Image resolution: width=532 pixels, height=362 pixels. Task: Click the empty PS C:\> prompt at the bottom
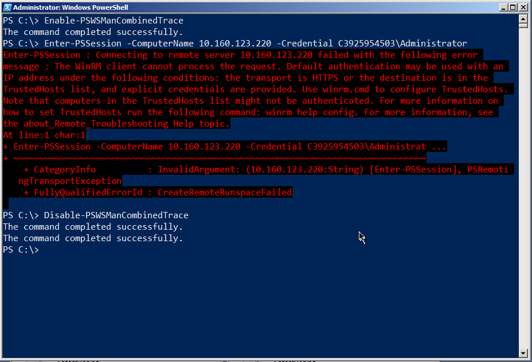pos(21,250)
